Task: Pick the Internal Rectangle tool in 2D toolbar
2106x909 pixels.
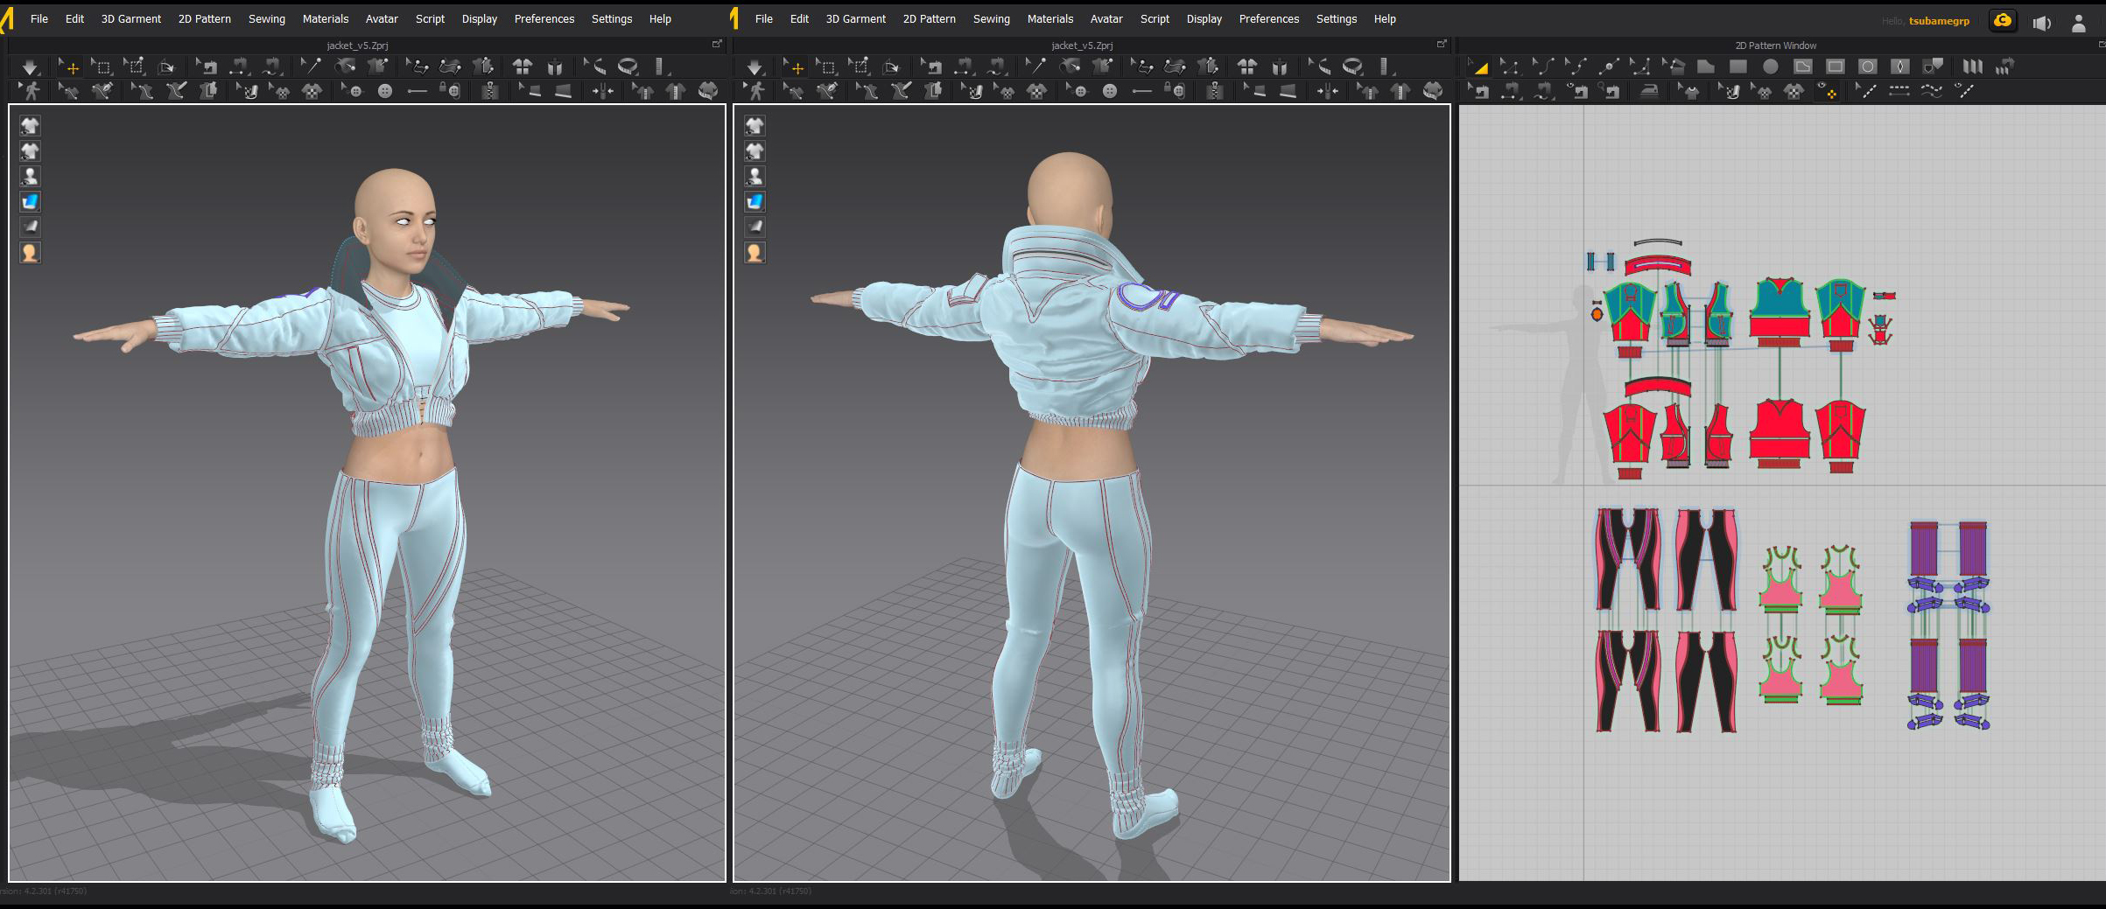Action: (1836, 66)
